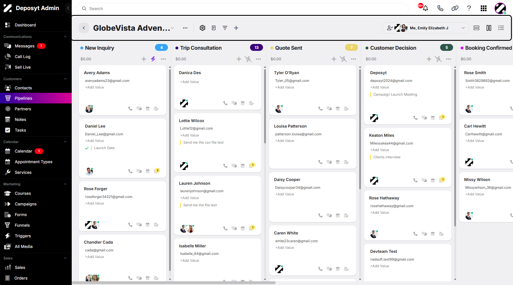The width and height of the screenshot is (513, 285).
Task: Switch to the row layout view icon
Action: click(x=476, y=28)
